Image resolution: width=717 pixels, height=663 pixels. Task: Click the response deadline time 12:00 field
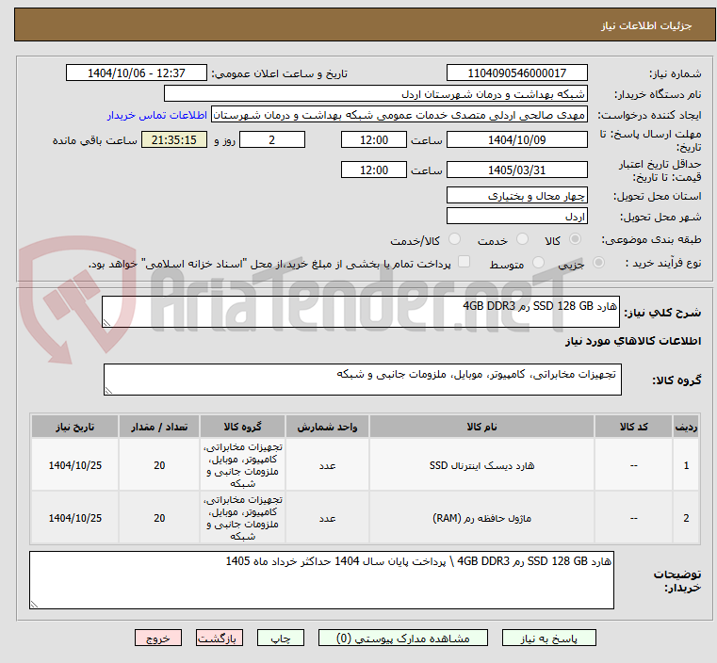tap(374, 139)
